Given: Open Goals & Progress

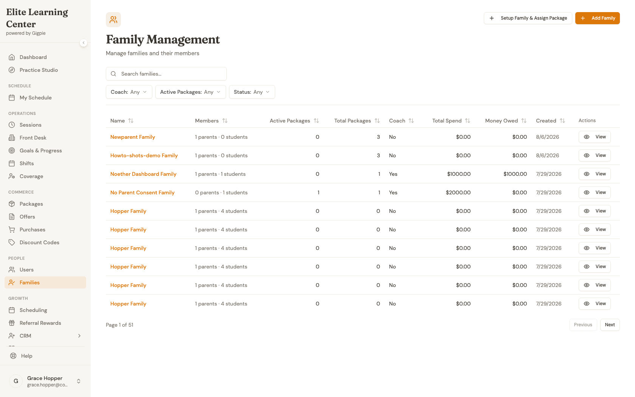Looking at the screenshot, I should pyautogui.click(x=45, y=150).
